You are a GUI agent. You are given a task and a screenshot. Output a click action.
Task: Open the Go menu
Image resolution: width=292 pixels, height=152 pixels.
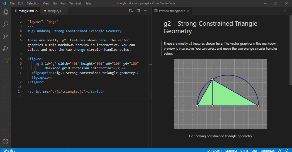click(x=55, y=3)
